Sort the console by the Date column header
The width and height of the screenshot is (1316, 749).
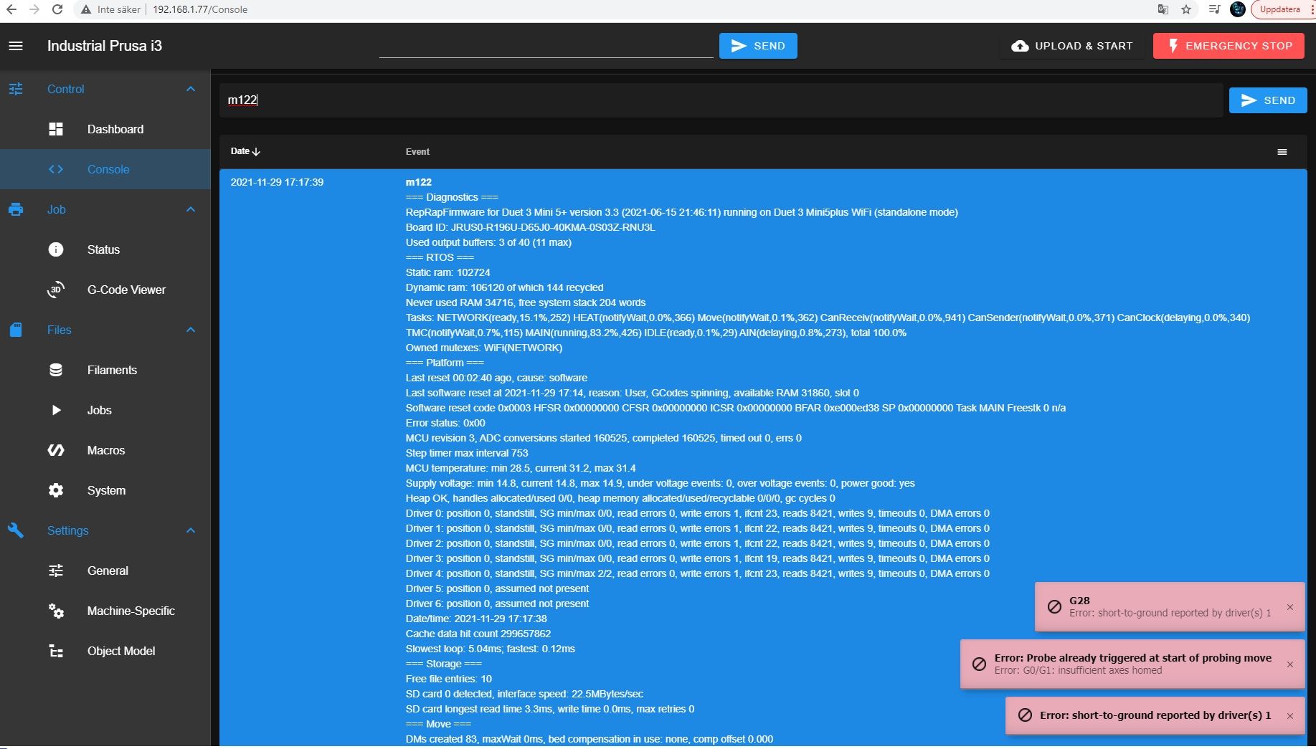[x=245, y=151]
